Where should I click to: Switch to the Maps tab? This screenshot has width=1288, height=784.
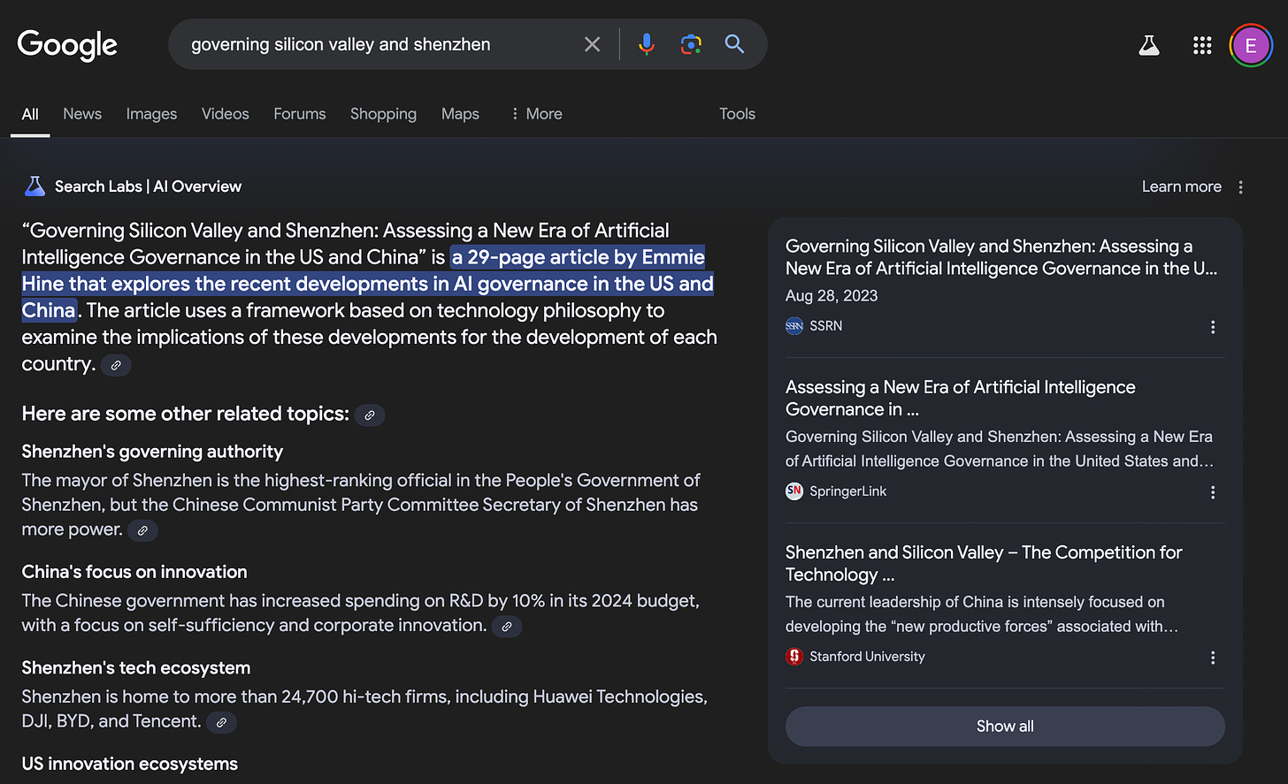click(x=460, y=114)
